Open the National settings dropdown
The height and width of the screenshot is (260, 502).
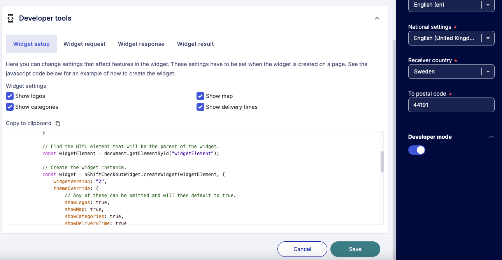tap(451, 38)
